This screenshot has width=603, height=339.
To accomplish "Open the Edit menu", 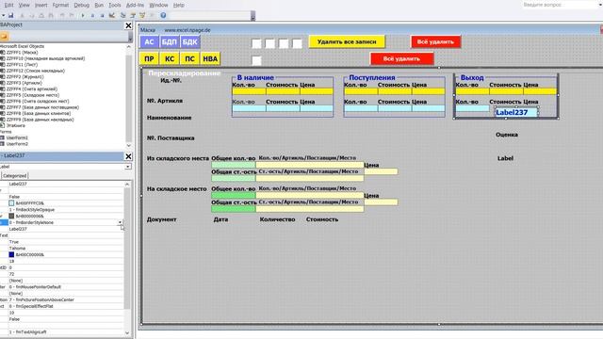I will click(8, 5).
